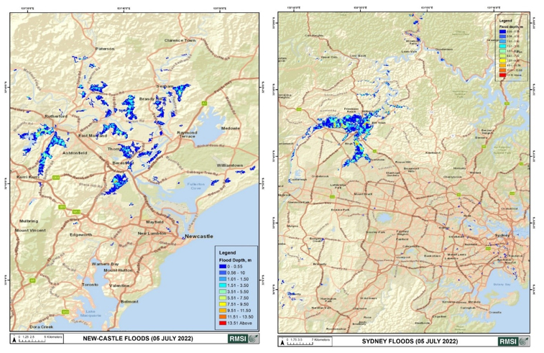Pick yellow '7.51 - 9.50' swatch, New-Castle legend
Viewport: 544px width, 353px height.
[x=223, y=303]
